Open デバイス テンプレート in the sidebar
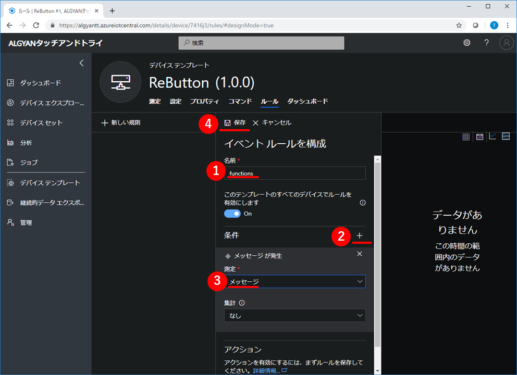The width and height of the screenshot is (517, 375). [44, 183]
